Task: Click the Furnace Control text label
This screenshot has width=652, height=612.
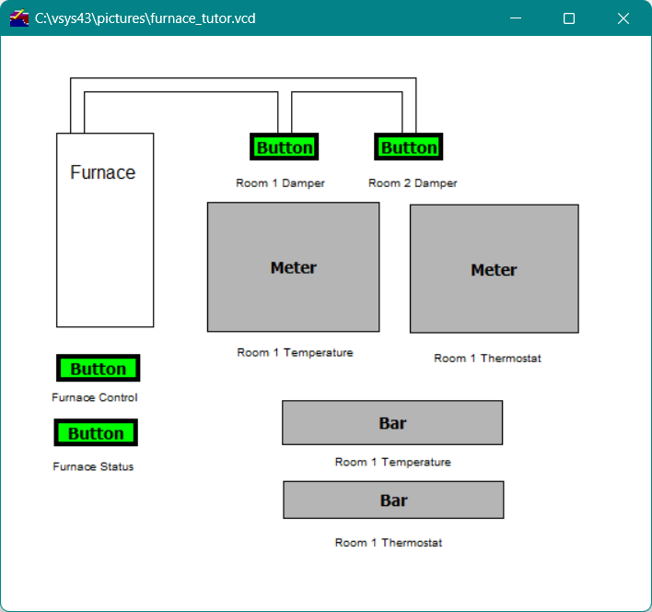Action: [x=95, y=398]
